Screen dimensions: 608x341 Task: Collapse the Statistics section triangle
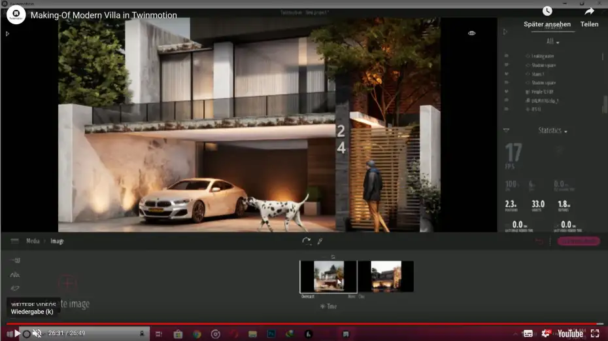pyautogui.click(x=506, y=130)
